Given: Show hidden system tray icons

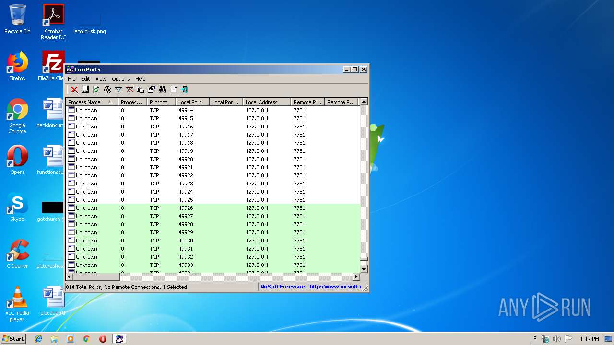Looking at the screenshot, I should tap(535, 338).
